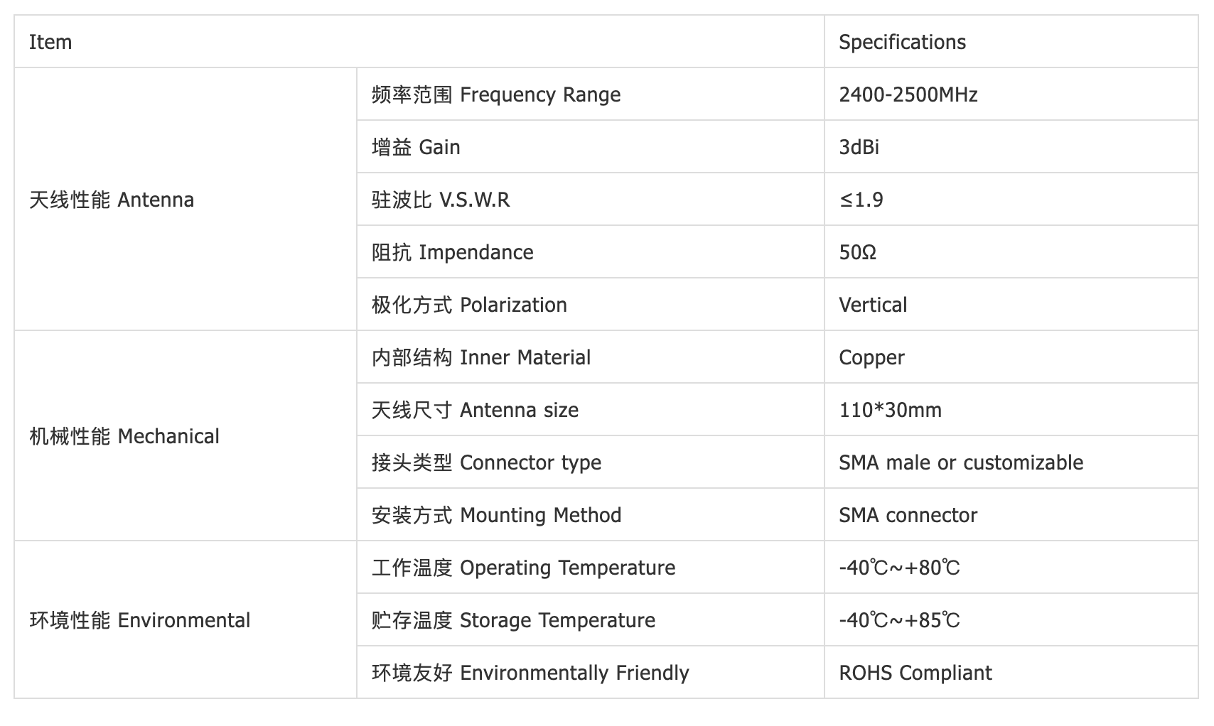Select the Antenna category cell
Viewport: 1214px width, 726px height.
click(x=186, y=200)
